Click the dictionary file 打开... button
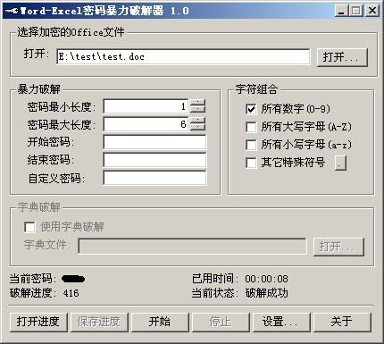 pos(338,247)
